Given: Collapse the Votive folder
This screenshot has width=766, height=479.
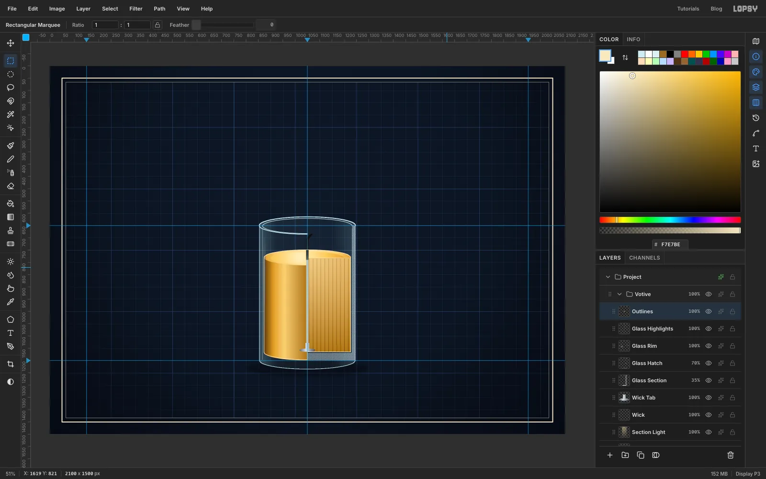Looking at the screenshot, I should [x=620, y=294].
